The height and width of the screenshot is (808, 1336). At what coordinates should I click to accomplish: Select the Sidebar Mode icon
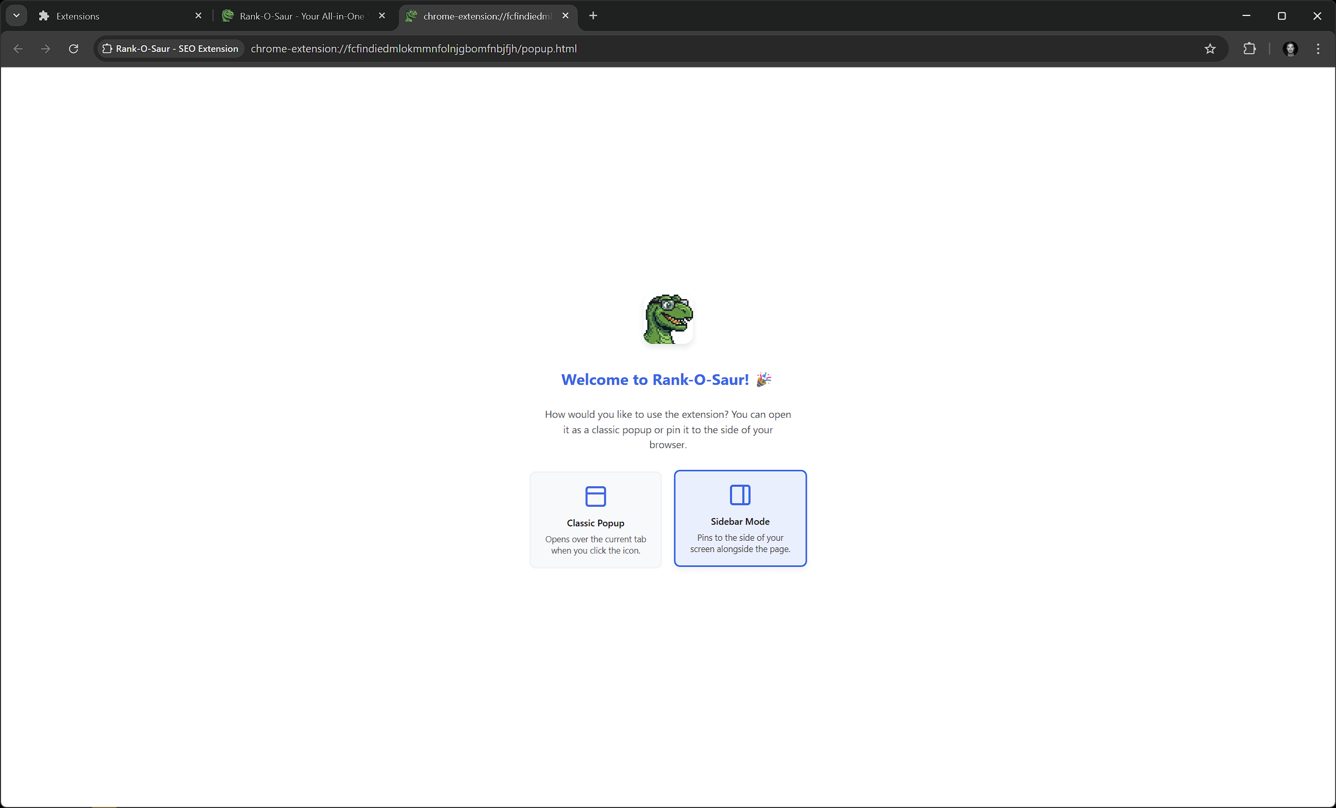[x=740, y=495]
